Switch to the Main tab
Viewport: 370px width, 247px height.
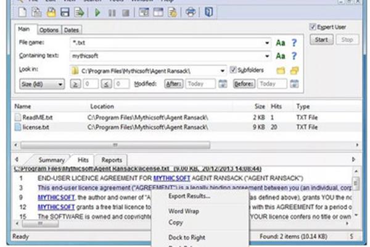coord(24,29)
